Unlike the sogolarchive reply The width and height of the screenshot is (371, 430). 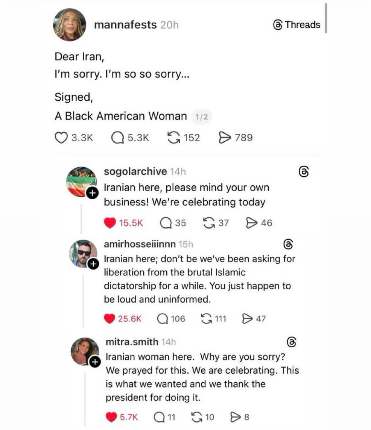pos(109,223)
